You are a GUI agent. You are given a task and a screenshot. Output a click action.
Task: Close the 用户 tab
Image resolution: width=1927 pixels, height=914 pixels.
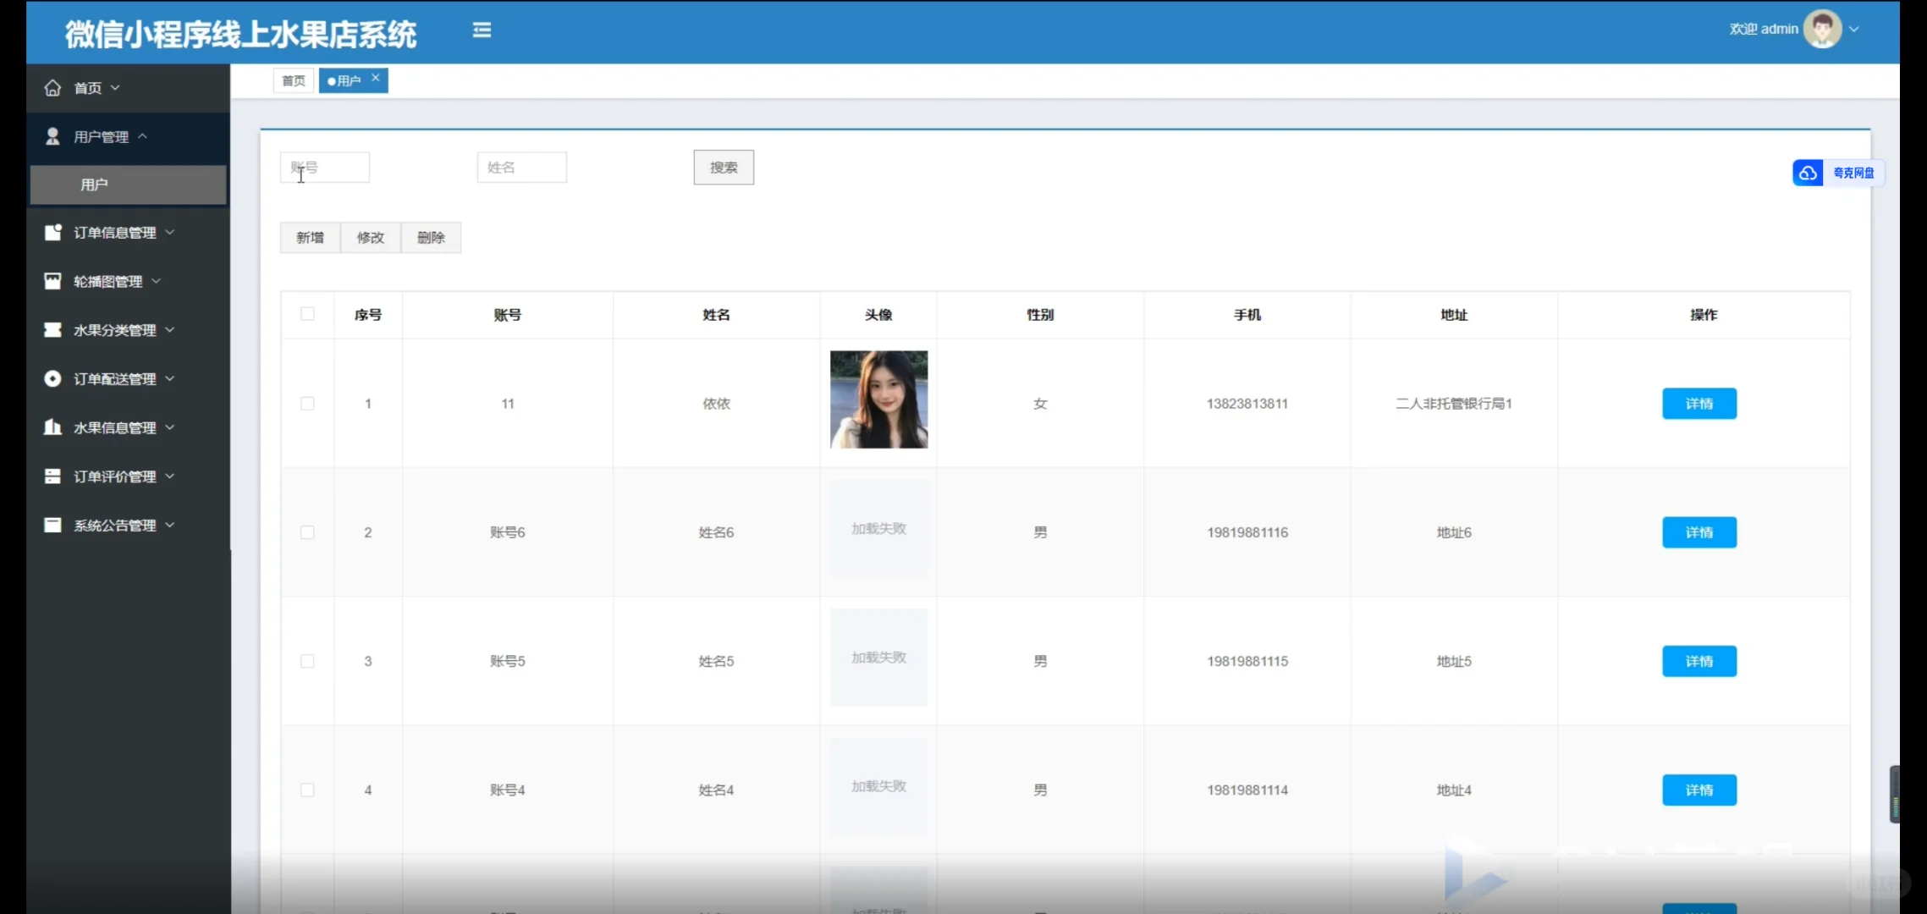click(376, 77)
